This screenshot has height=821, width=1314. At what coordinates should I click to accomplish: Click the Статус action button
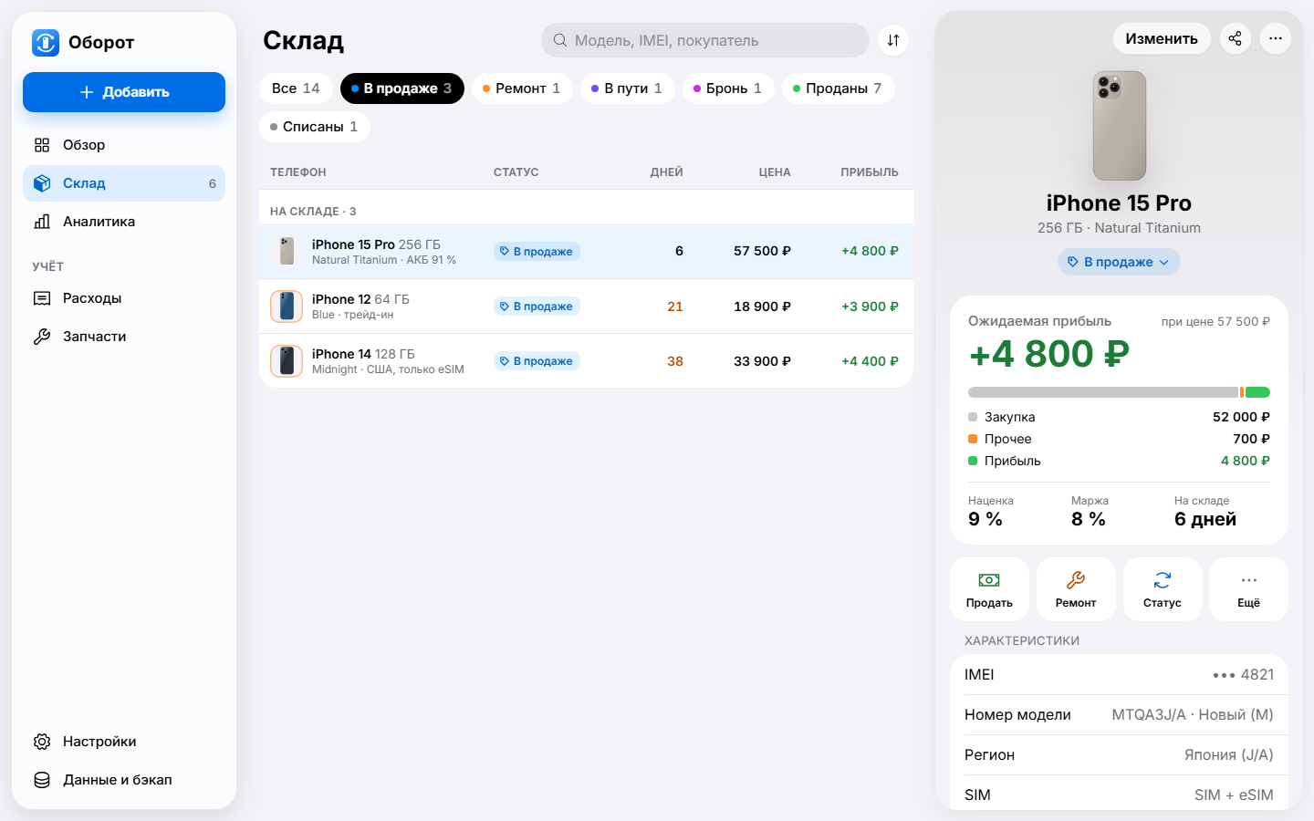(1163, 589)
